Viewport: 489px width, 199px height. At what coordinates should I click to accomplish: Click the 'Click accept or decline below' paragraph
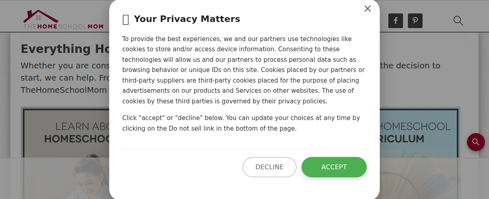(x=241, y=123)
